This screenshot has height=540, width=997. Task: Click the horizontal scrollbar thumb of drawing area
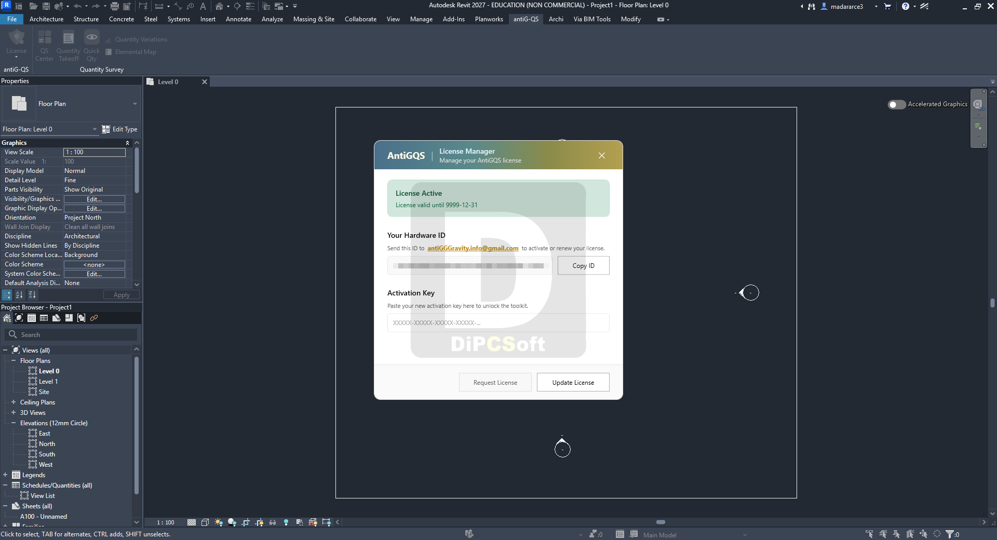click(x=661, y=522)
